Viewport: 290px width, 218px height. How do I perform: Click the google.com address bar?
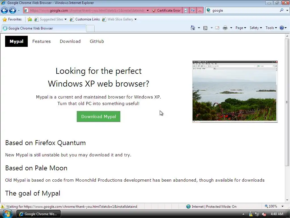[x=87, y=11]
